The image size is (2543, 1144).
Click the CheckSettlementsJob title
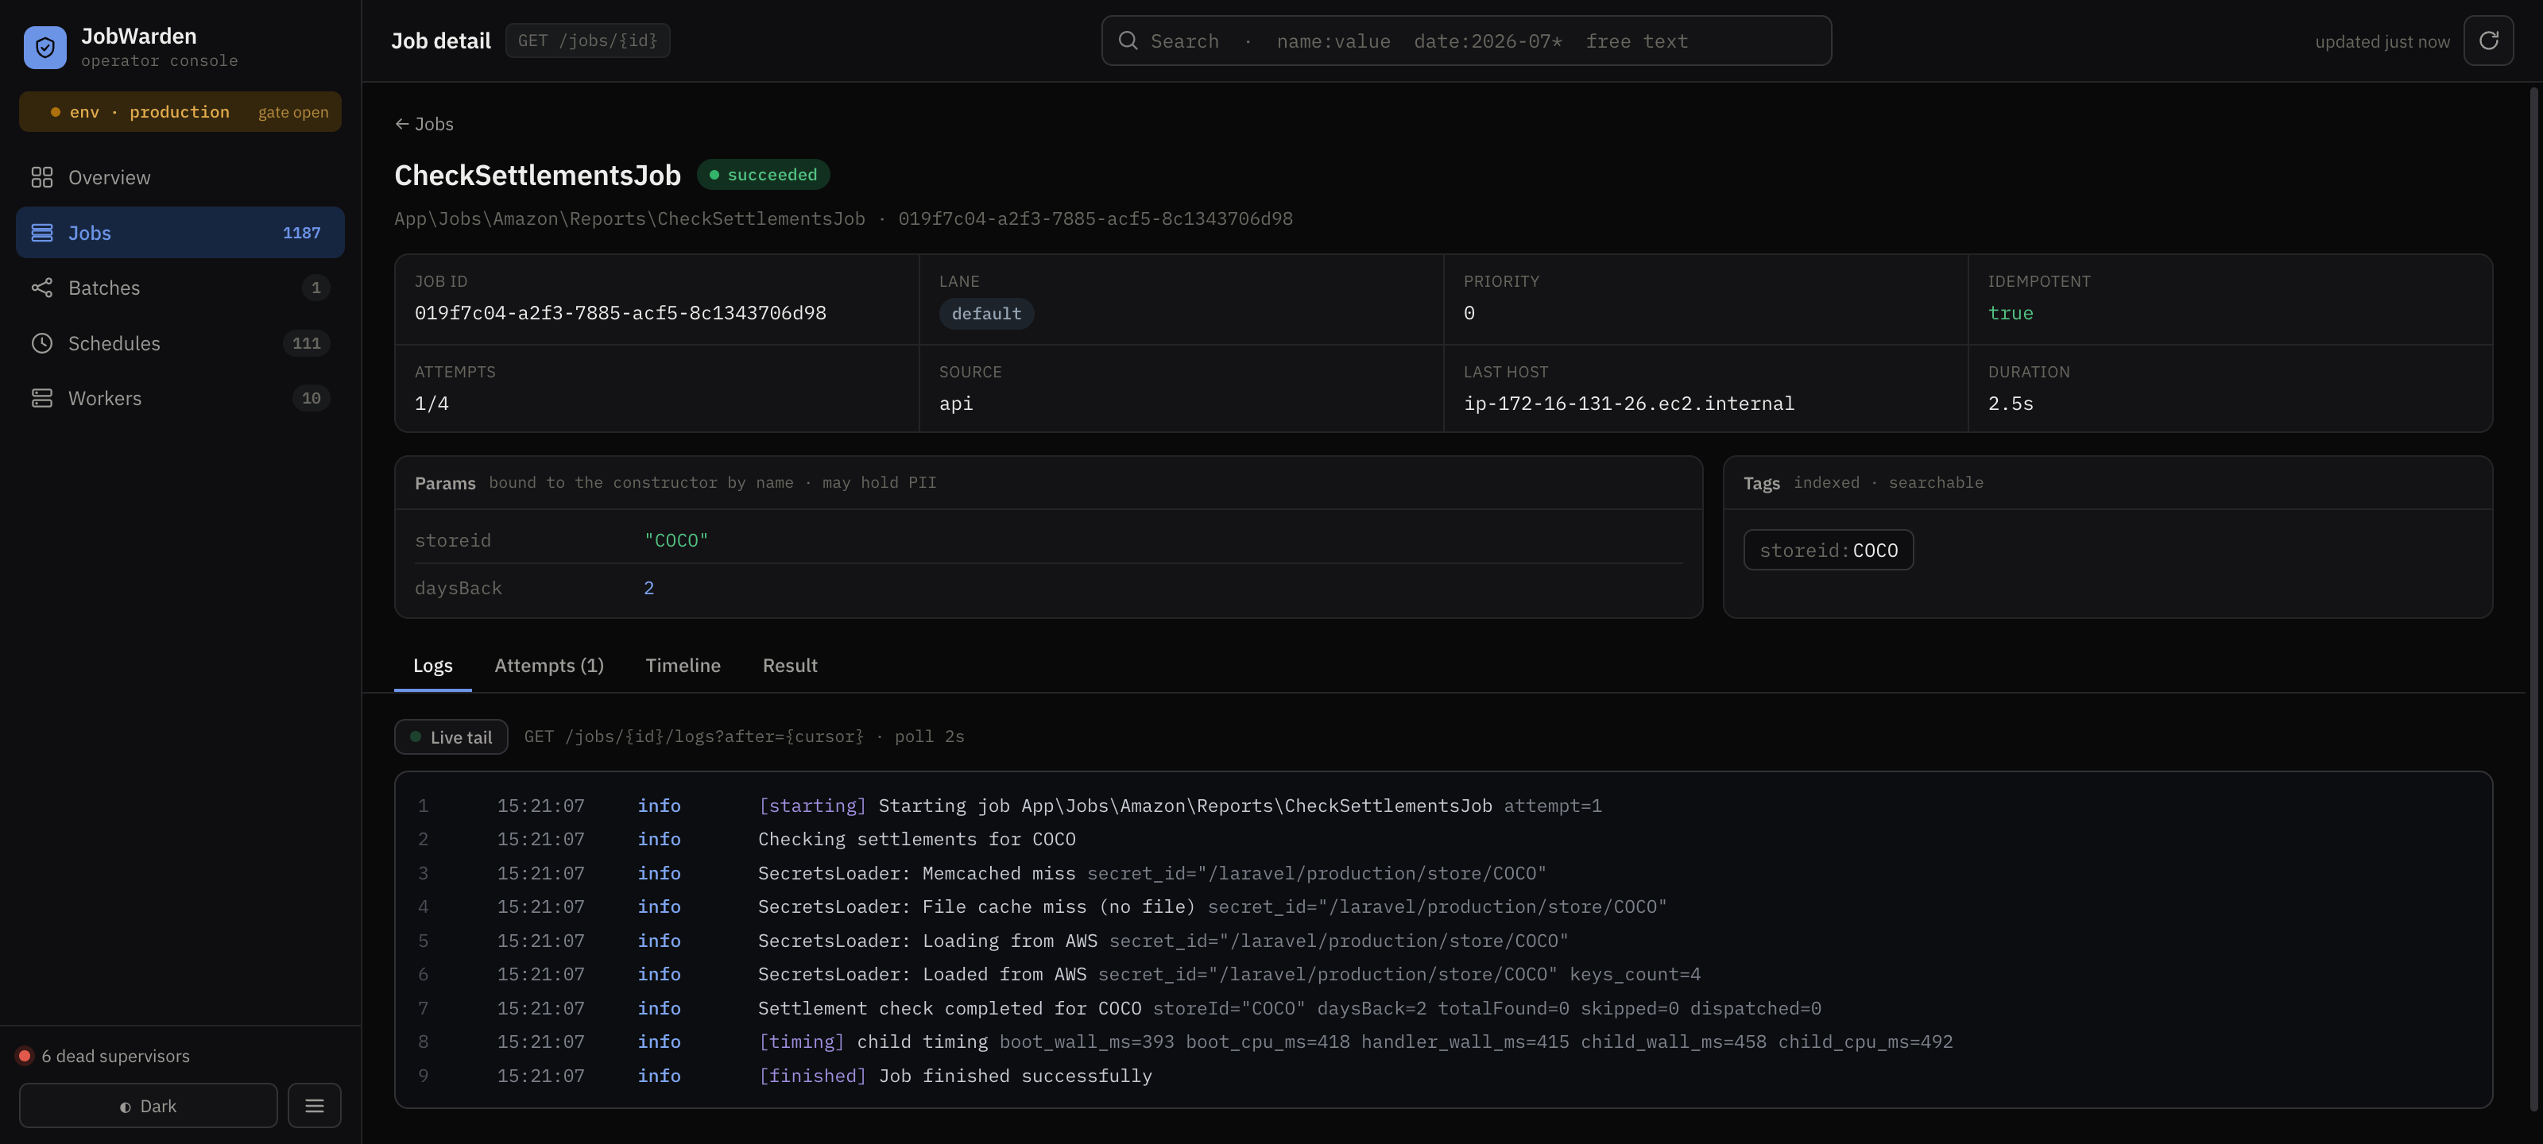point(537,175)
